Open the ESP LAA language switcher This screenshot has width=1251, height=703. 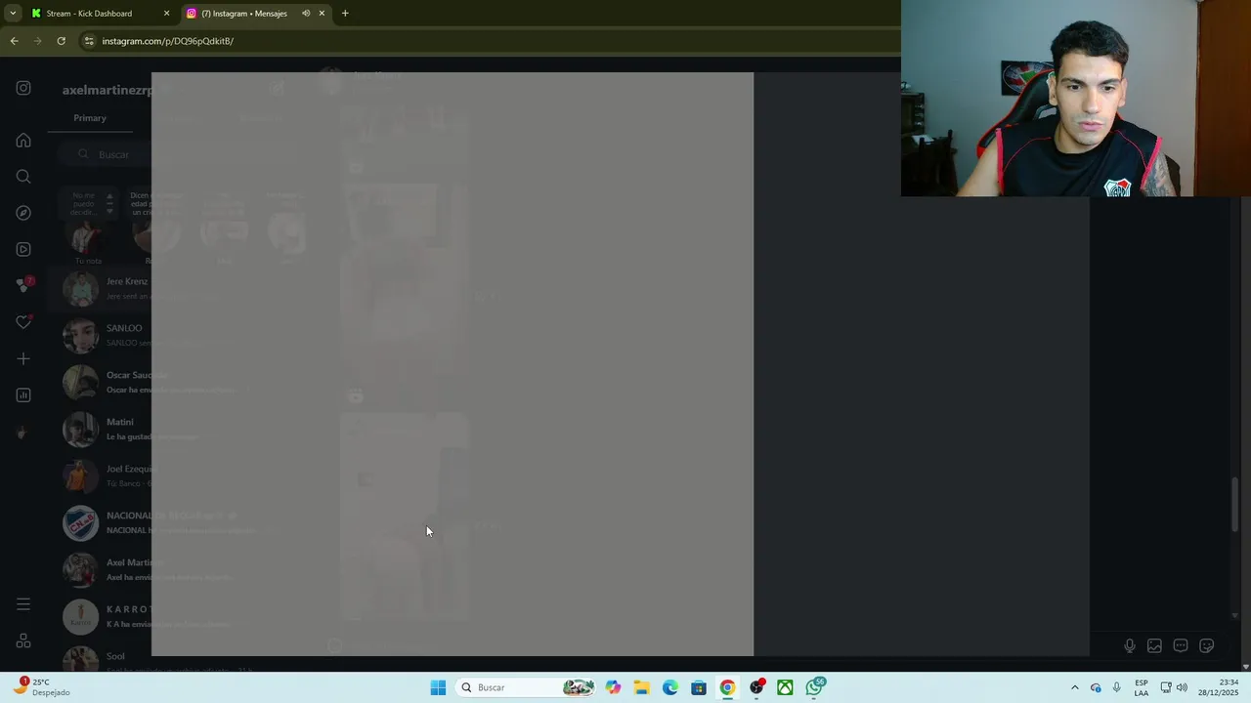pyautogui.click(x=1142, y=687)
